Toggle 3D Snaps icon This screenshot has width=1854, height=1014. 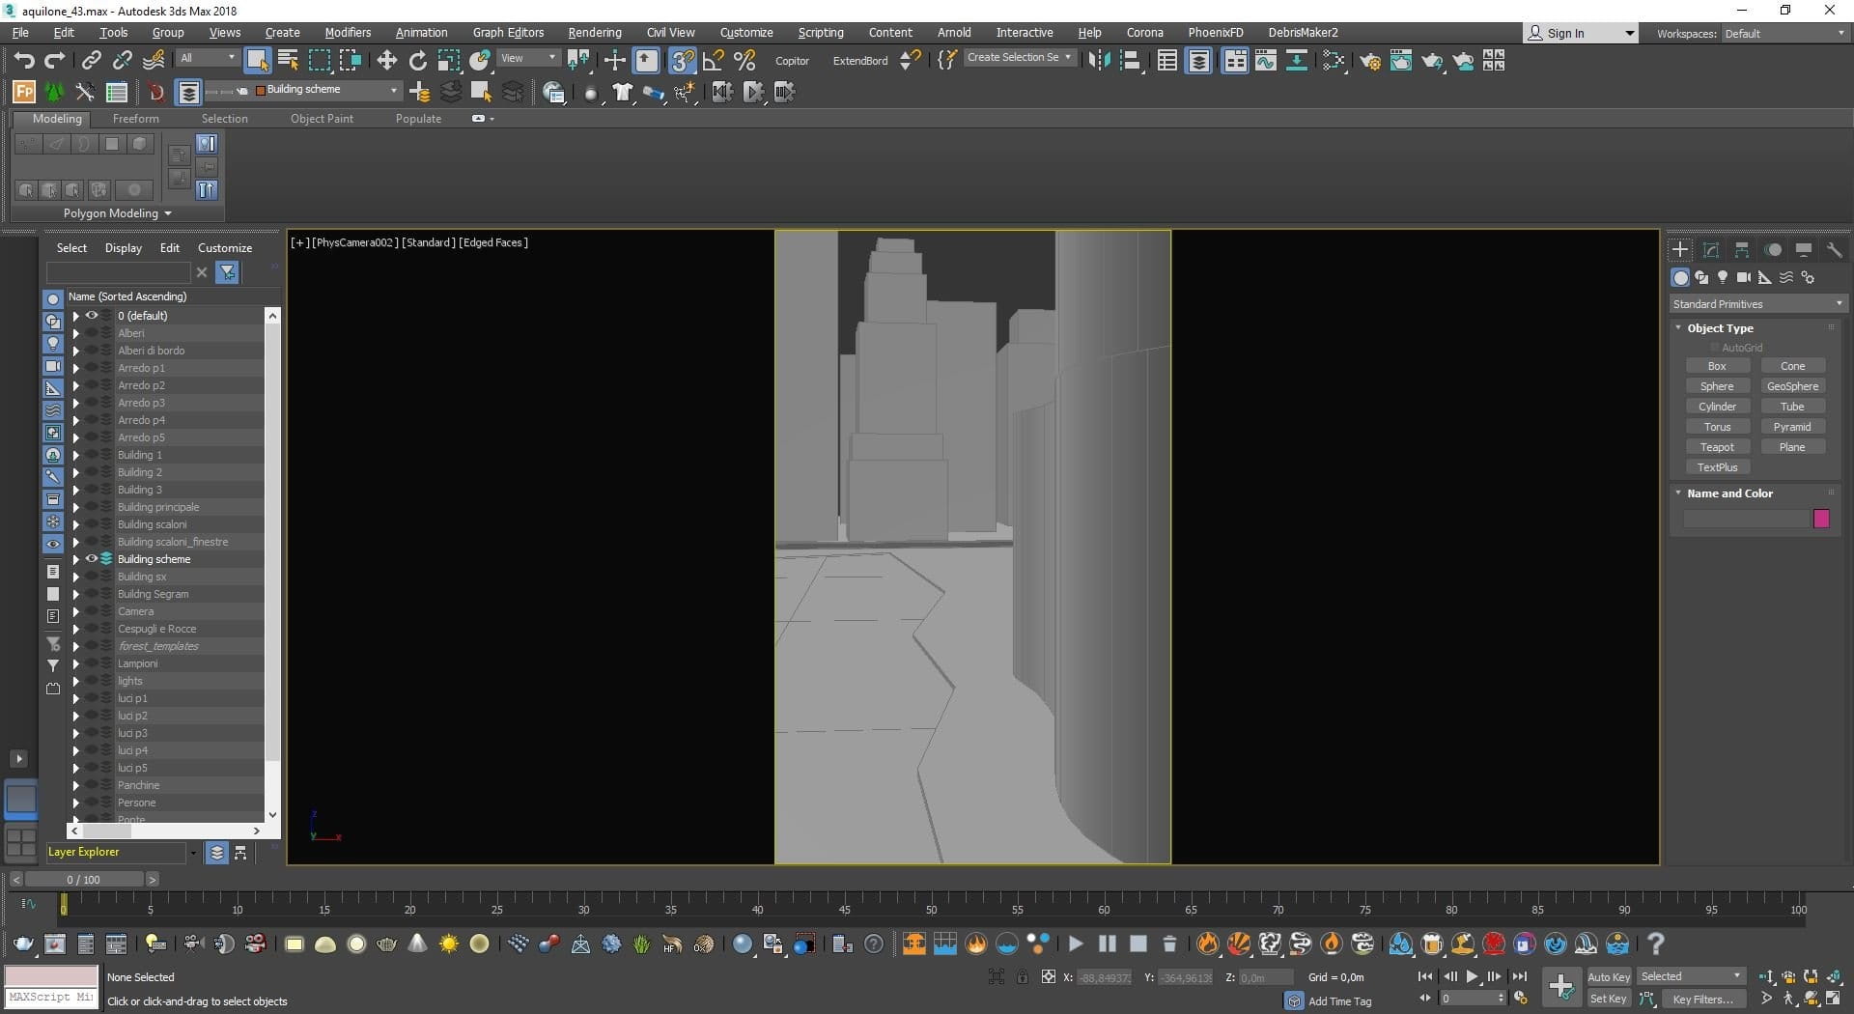[x=683, y=61]
